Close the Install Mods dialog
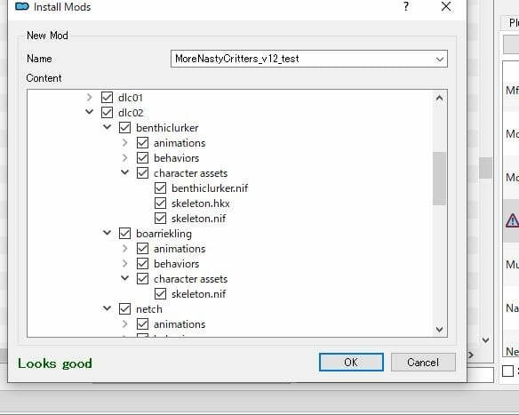Image resolution: width=519 pixels, height=415 pixels. 446,6
